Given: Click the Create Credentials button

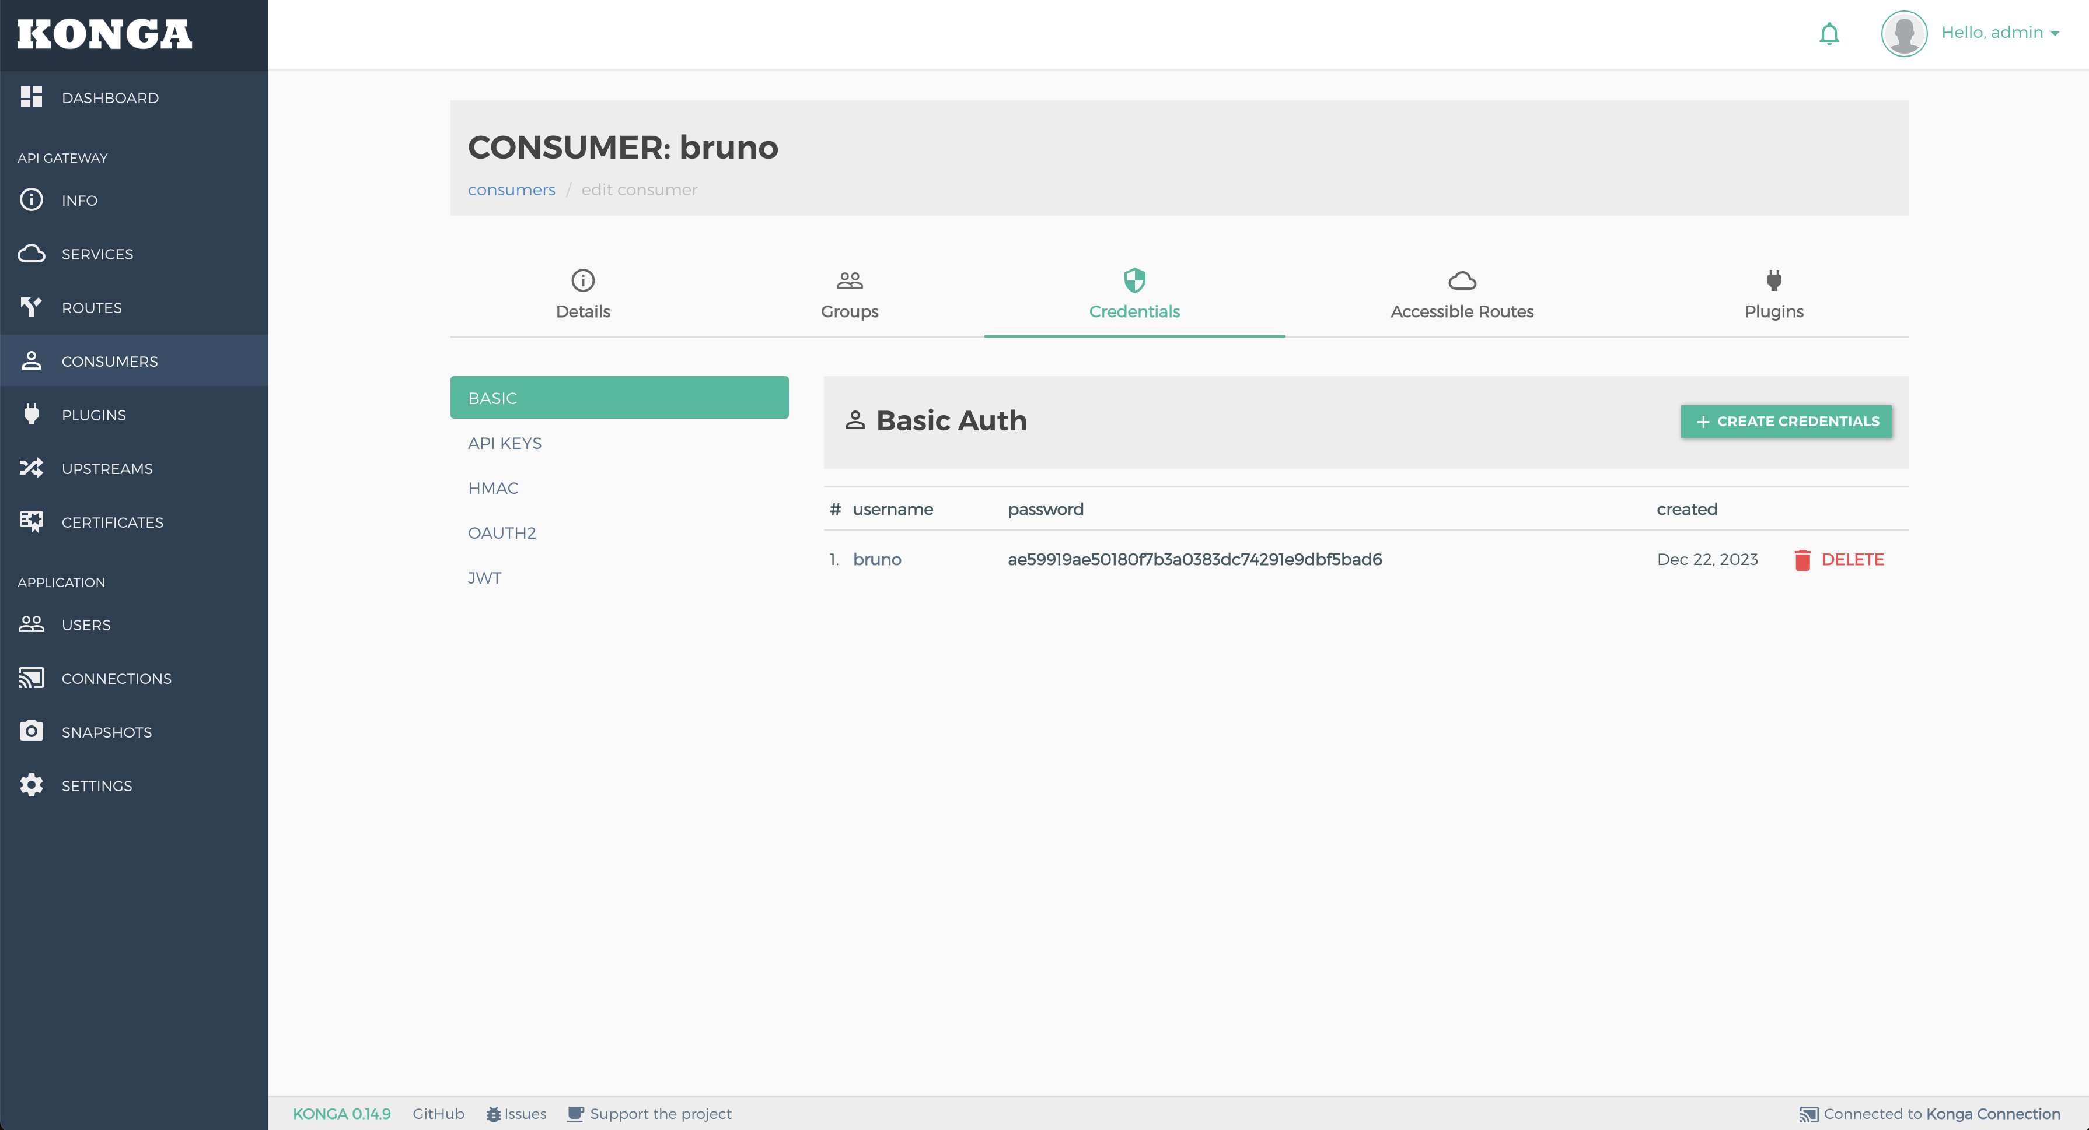Looking at the screenshot, I should [x=1786, y=422].
